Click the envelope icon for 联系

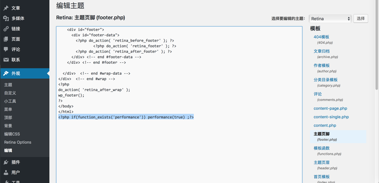[x=6, y=60]
